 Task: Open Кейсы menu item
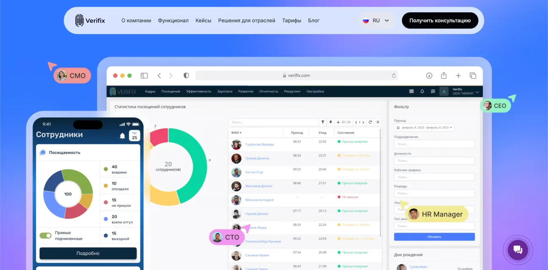click(203, 20)
